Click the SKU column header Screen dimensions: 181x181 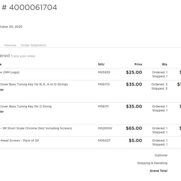pos(101,64)
